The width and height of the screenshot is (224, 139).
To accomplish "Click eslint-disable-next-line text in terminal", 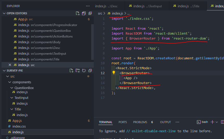I will tap(154, 131).
